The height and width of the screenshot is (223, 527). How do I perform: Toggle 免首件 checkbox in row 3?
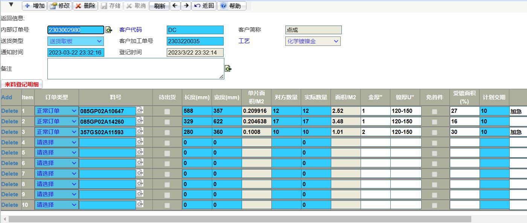click(434, 133)
